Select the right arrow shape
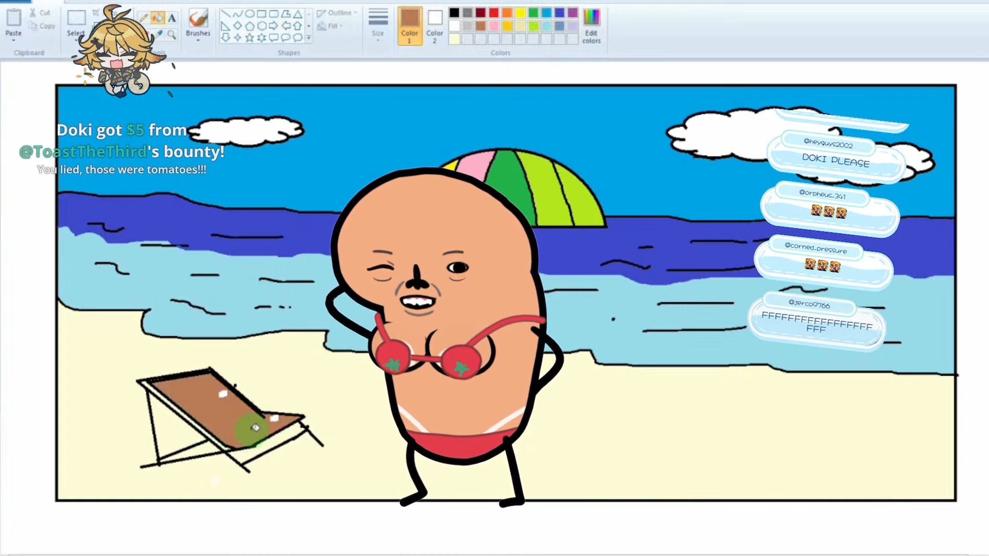The width and height of the screenshot is (989, 556). point(274,26)
